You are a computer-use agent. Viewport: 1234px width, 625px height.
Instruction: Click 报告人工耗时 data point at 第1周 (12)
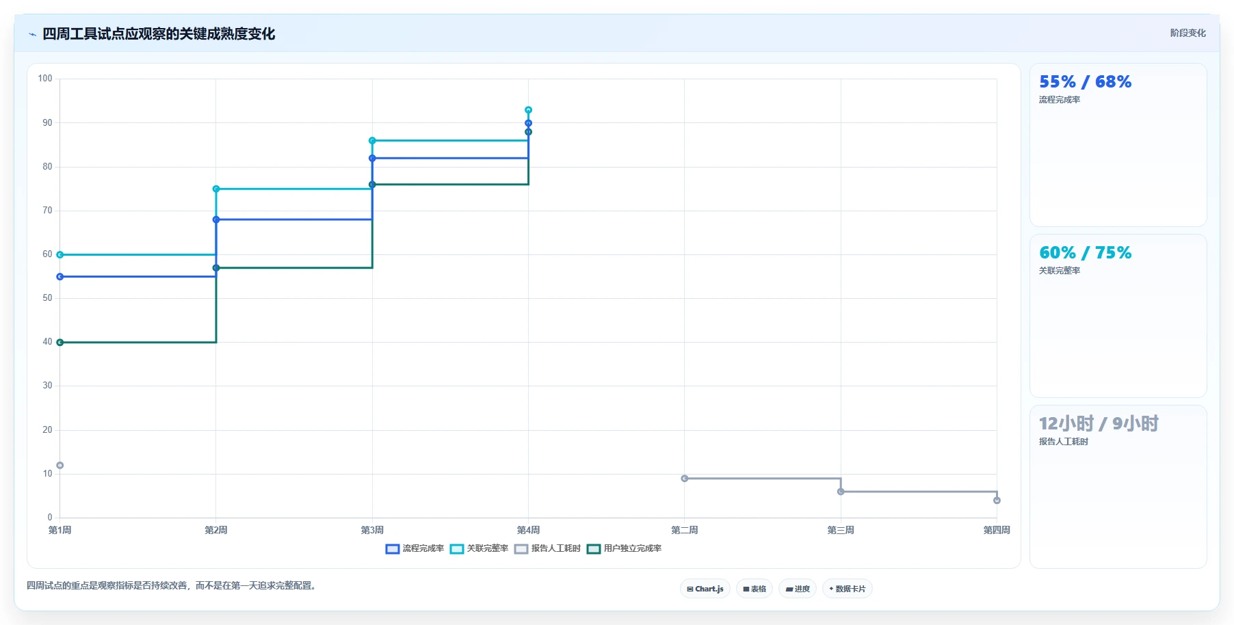pos(60,466)
